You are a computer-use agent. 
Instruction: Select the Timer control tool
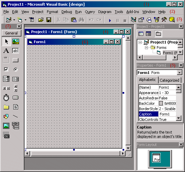click(6, 97)
